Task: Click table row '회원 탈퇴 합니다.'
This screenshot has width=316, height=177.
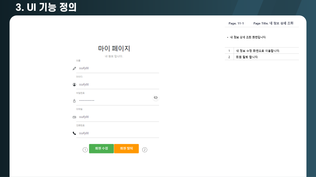Action: point(262,57)
